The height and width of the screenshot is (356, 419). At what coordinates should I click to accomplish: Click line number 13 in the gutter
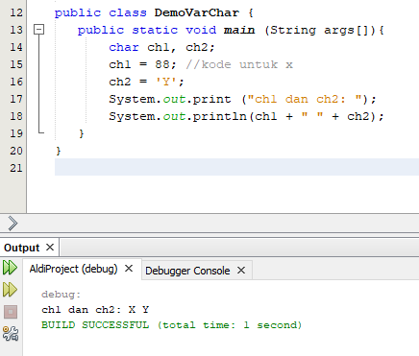click(x=16, y=30)
